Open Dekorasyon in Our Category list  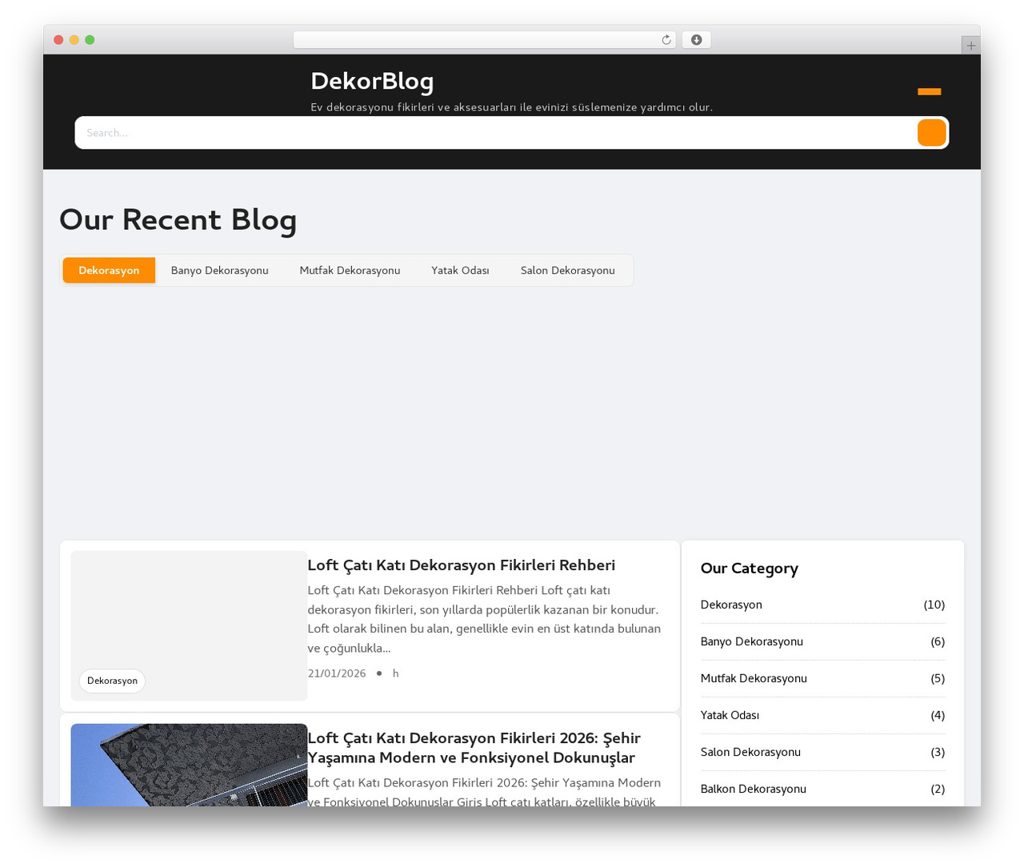(x=731, y=605)
